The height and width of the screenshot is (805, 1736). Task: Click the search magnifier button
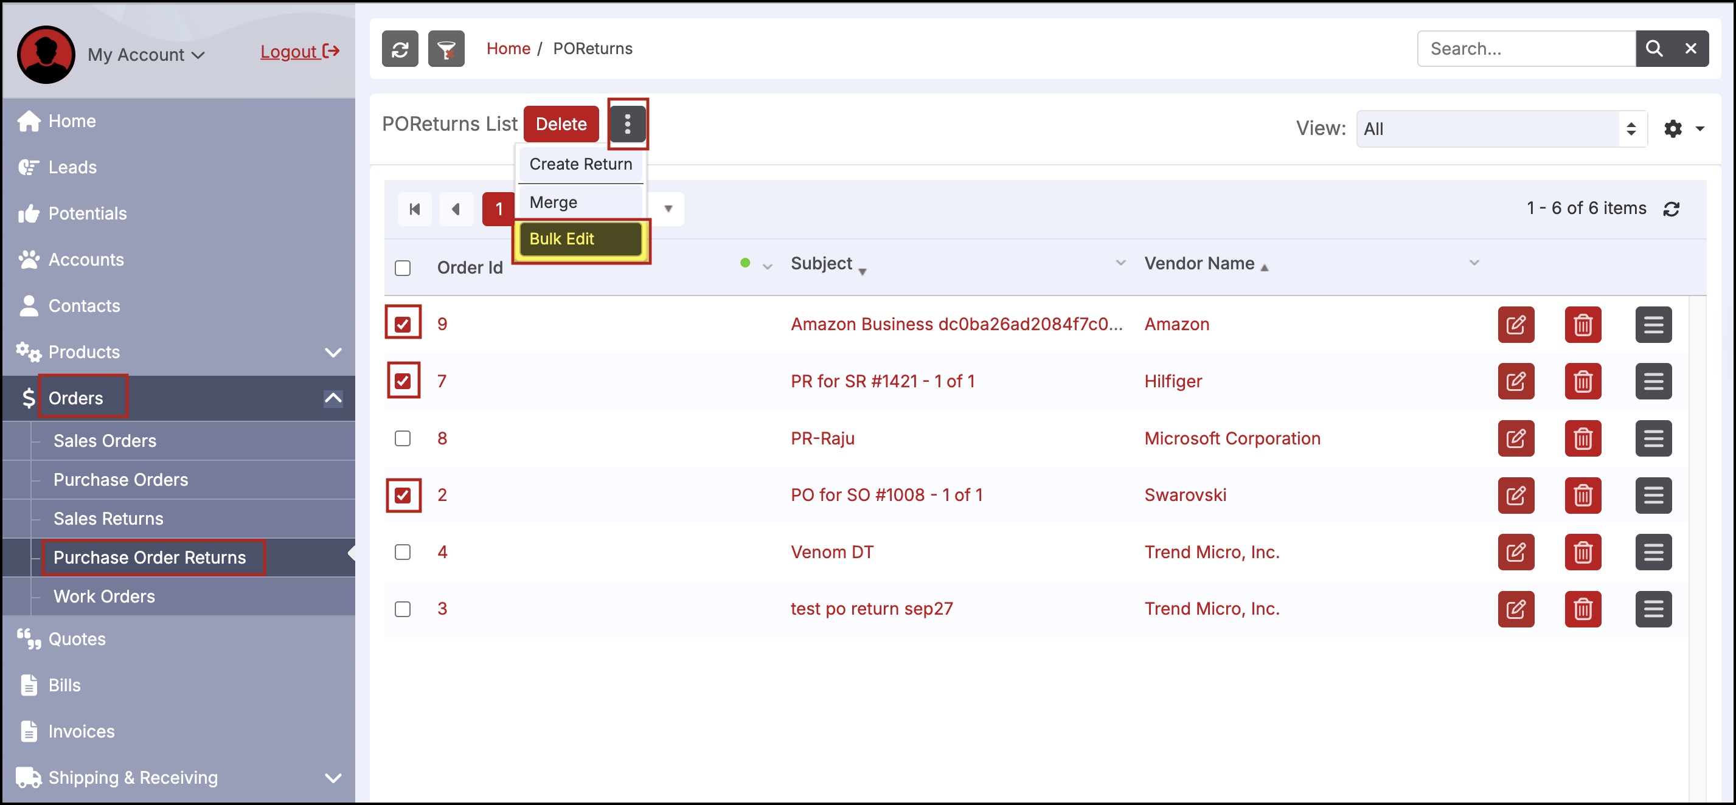pos(1654,49)
